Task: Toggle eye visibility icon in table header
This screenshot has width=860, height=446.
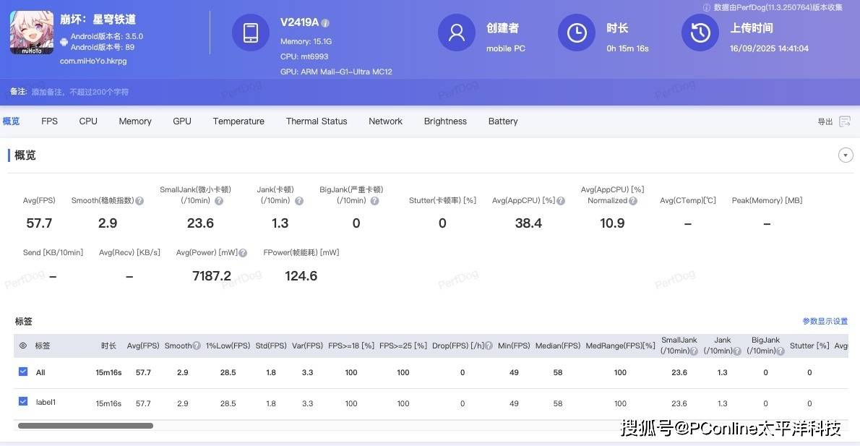Action: [x=23, y=346]
